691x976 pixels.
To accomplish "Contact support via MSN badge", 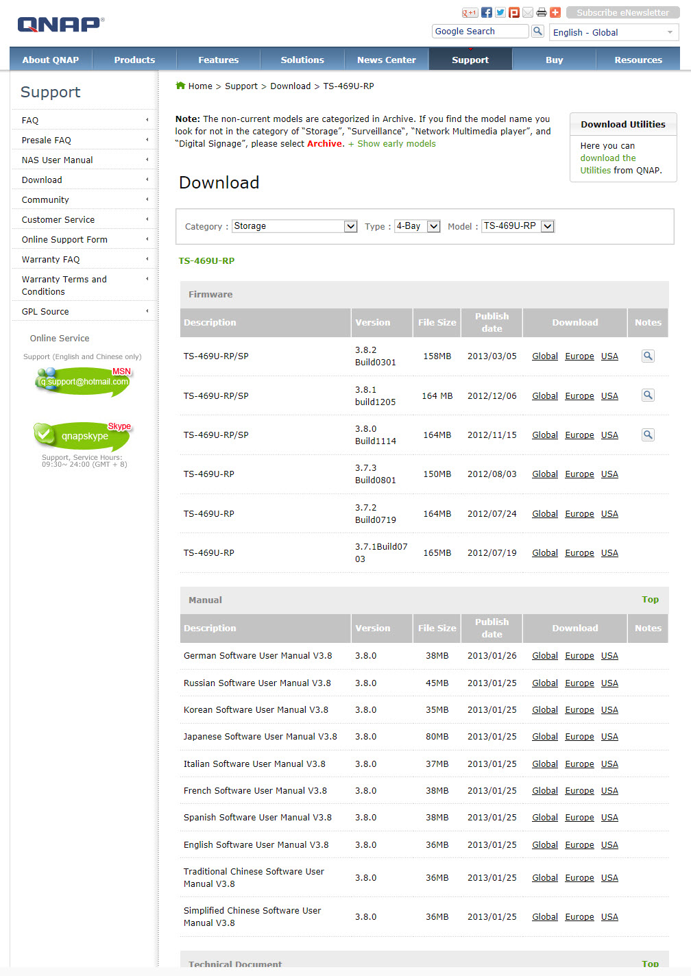I will 84,381.
